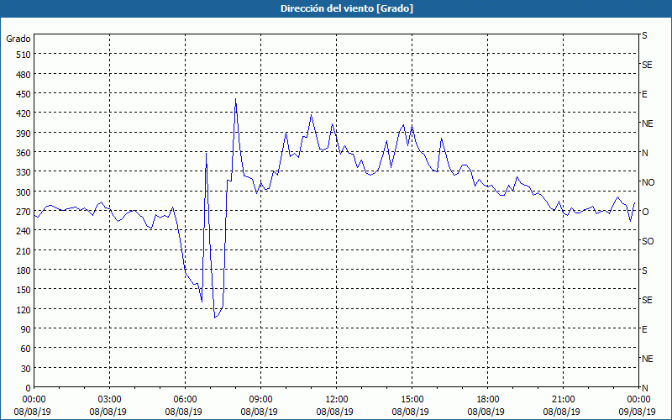Select the 90 degree axis label
This screenshot has width=672, height=420.
pyautogui.click(x=26, y=329)
